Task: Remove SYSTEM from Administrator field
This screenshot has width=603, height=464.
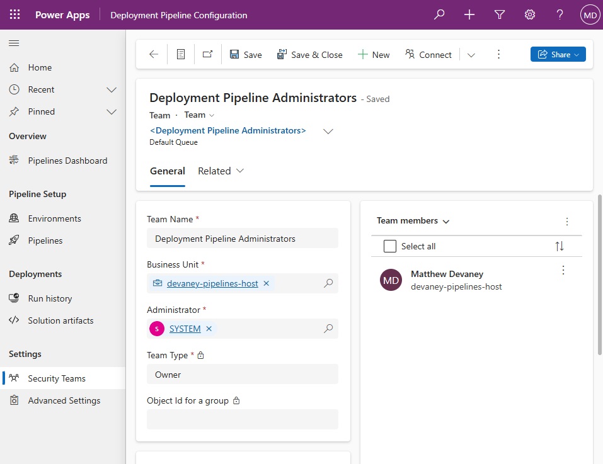Action: [209, 329]
